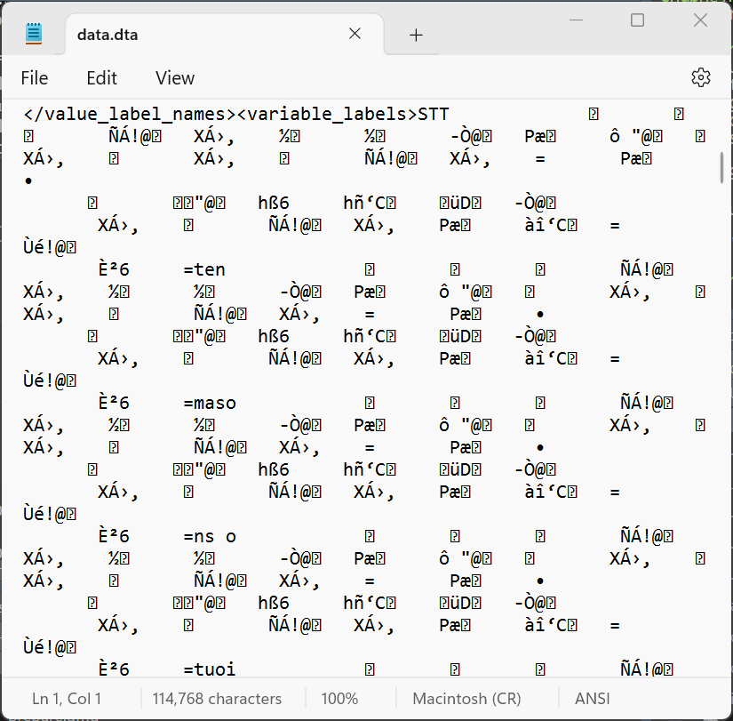
Task: Open the Edit menu
Action: [x=101, y=78]
